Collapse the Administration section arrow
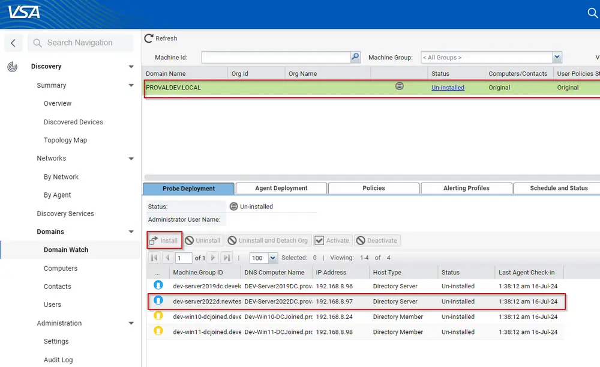This screenshot has height=367, width=600. click(131, 323)
